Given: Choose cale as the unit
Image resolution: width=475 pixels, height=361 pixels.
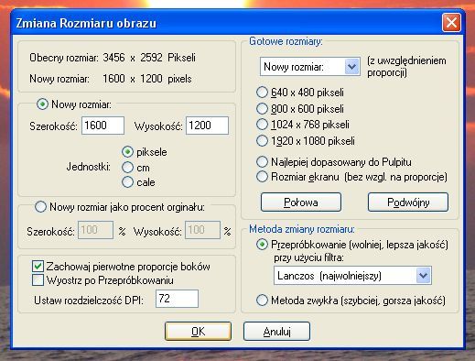Looking at the screenshot, I should click(x=127, y=182).
